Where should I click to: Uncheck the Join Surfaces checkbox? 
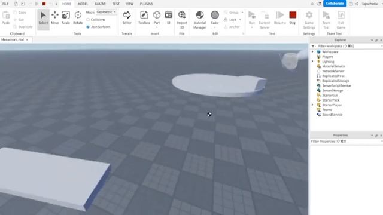88,27
